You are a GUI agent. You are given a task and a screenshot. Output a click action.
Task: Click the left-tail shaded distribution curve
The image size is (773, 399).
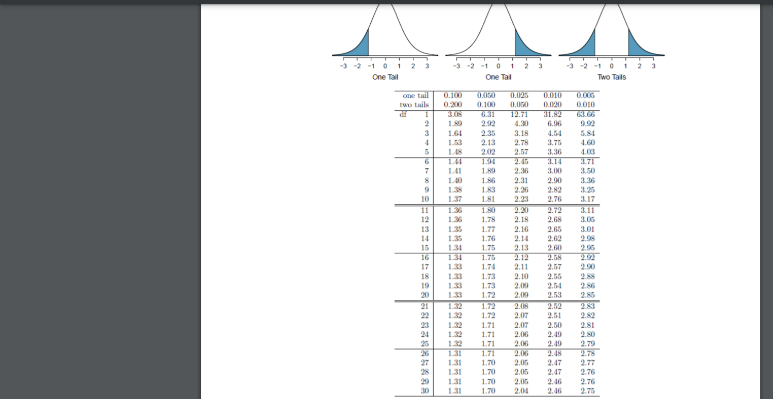click(x=385, y=30)
